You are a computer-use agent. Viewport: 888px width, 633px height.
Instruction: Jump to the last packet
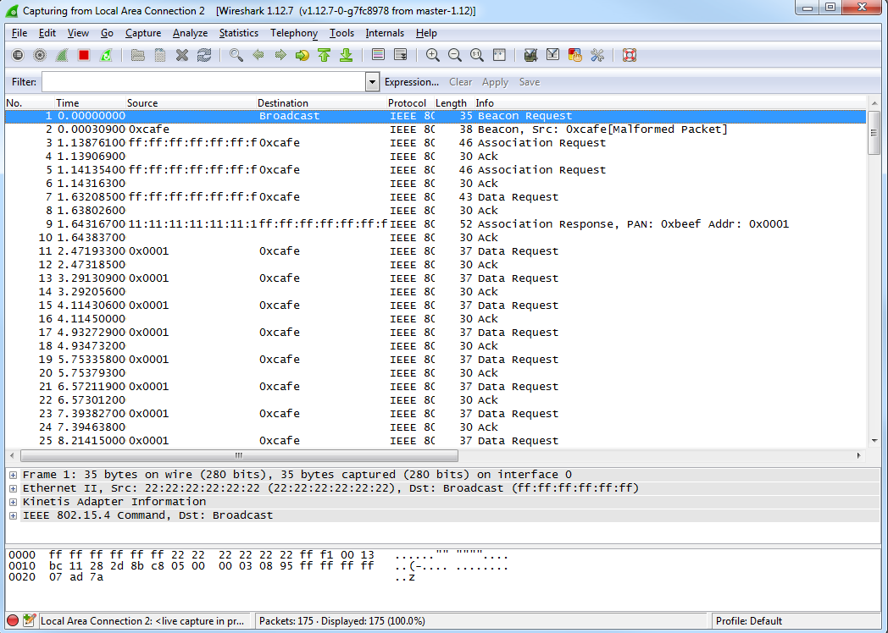(x=346, y=56)
